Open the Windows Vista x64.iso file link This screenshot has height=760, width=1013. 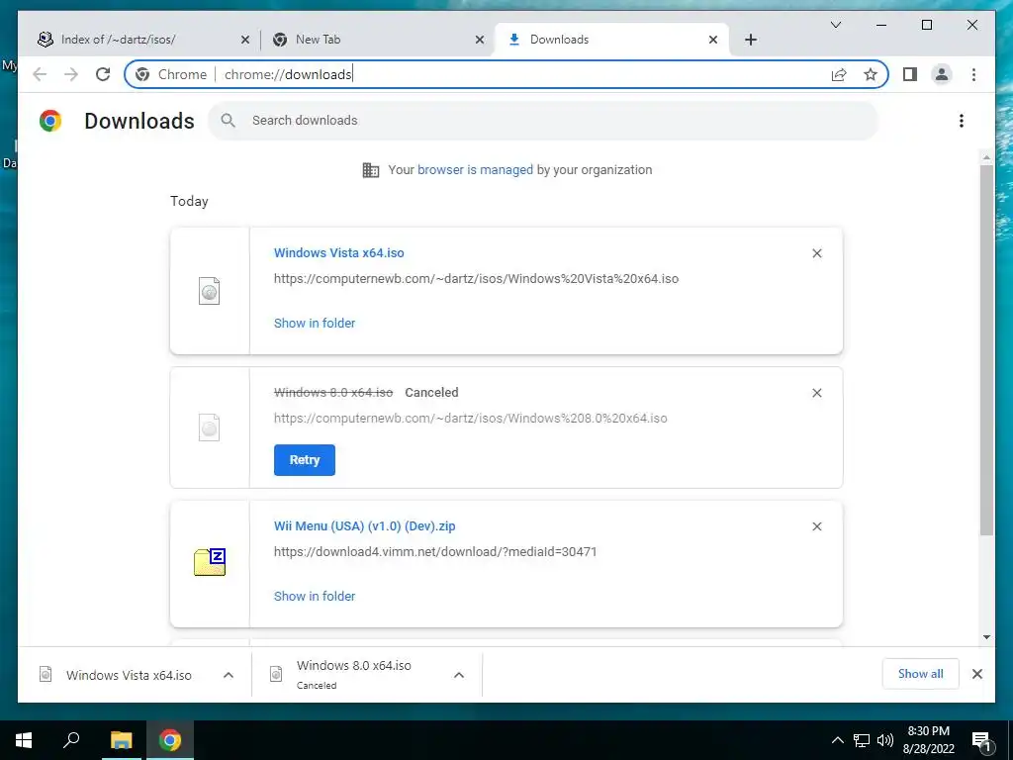pos(339,252)
